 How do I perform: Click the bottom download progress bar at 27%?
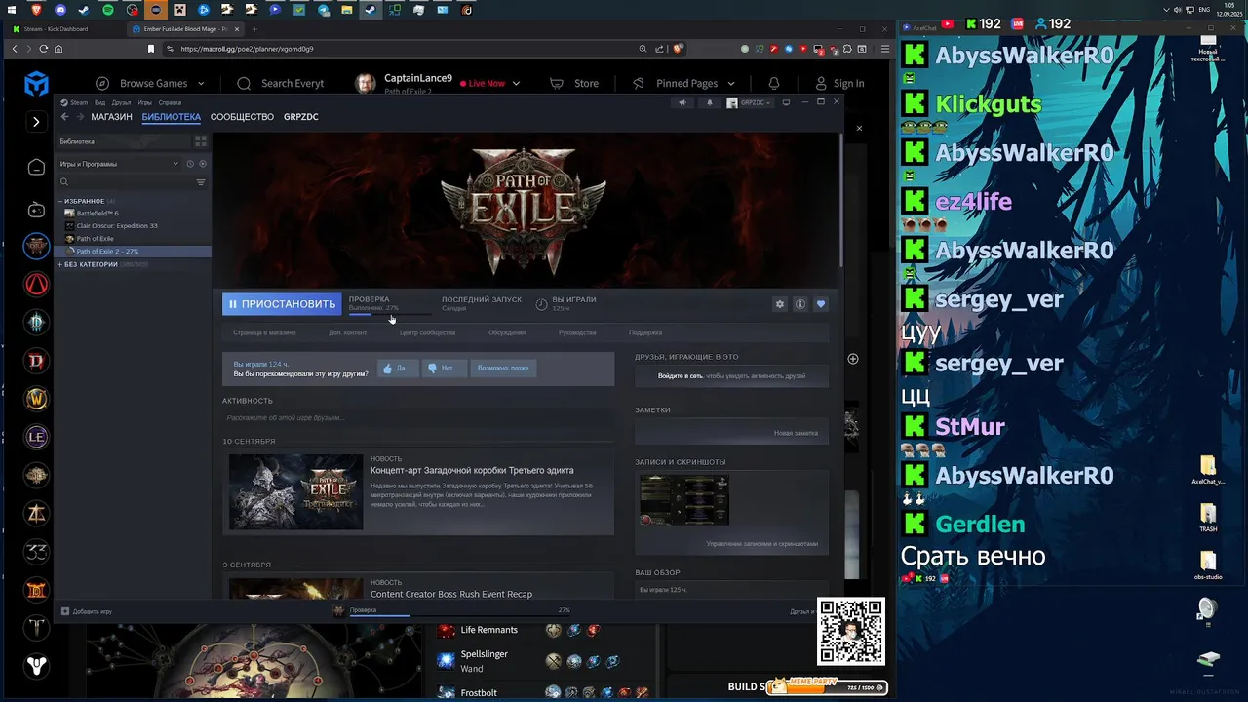click(460, 616)
